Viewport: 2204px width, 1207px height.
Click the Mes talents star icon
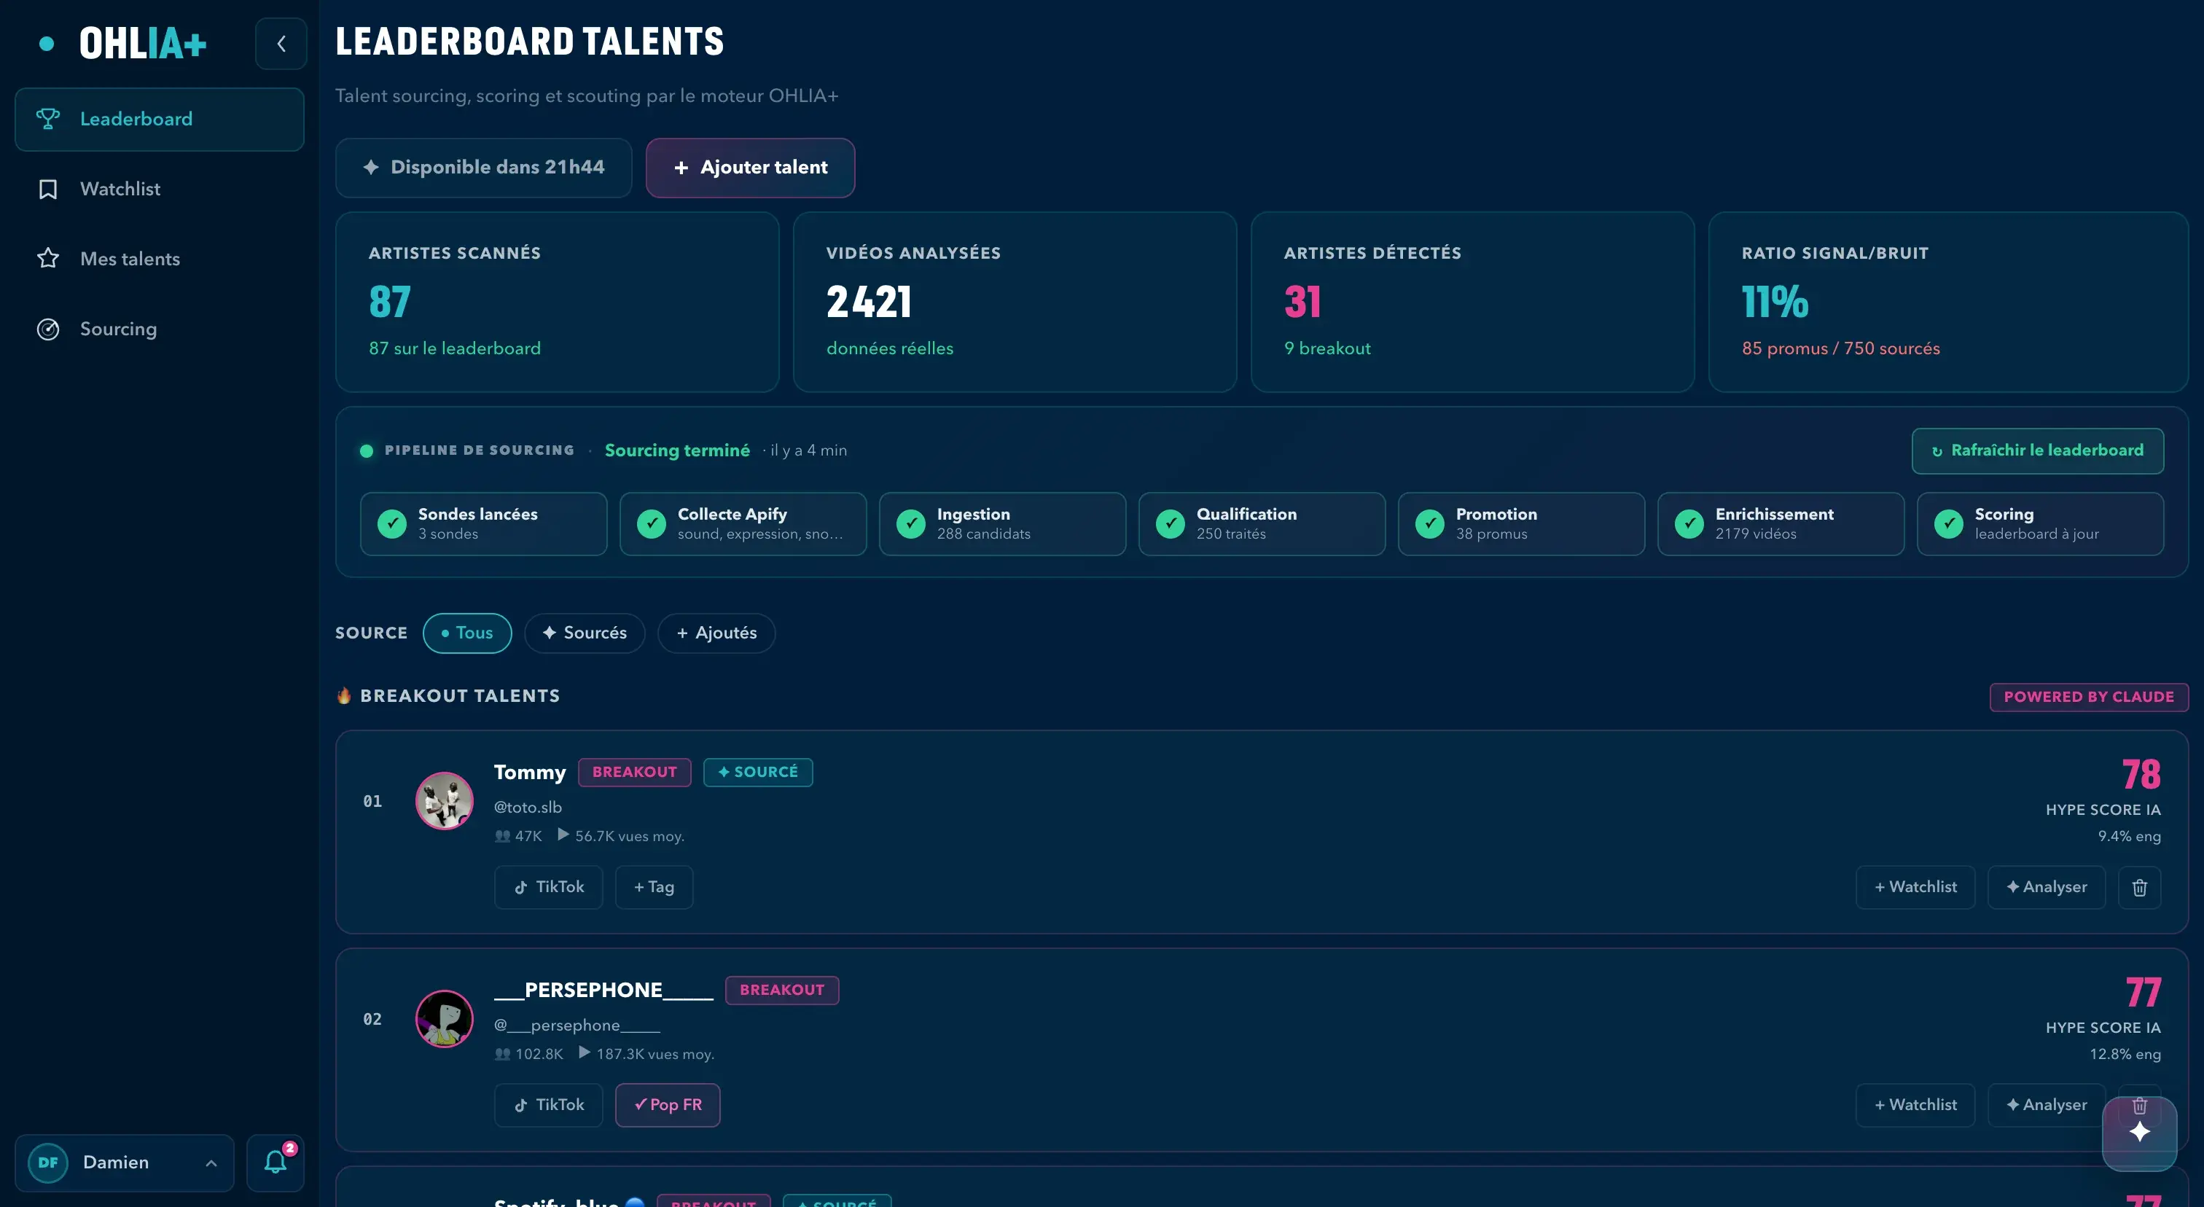click(x=48, y=258)
